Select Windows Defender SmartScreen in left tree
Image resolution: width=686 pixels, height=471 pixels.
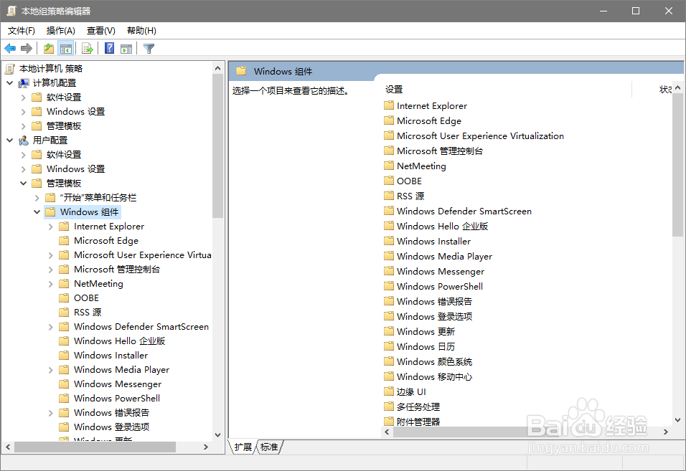pos(141,326)
